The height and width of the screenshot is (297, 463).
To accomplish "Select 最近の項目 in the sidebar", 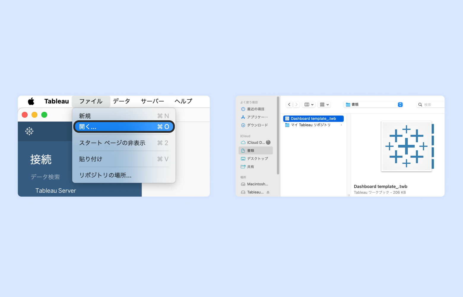I will (x=256, y=109).
